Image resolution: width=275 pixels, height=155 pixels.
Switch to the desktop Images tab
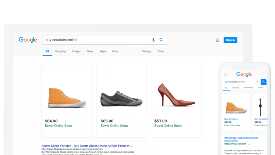76,51
